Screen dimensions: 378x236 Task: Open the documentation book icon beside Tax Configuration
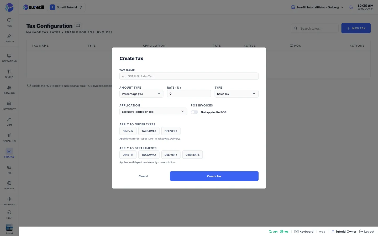point(78,26)
